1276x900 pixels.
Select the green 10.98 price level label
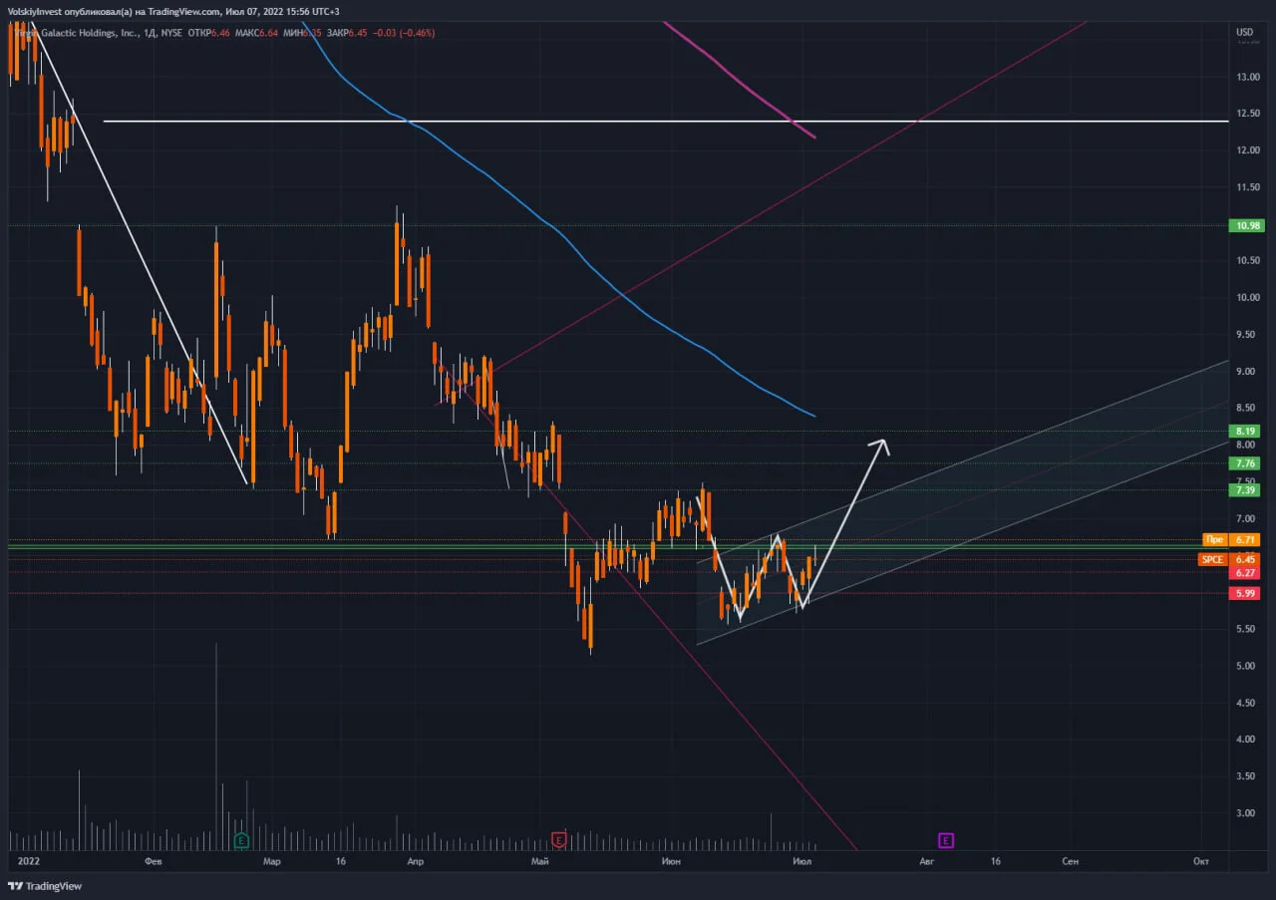1246,226
